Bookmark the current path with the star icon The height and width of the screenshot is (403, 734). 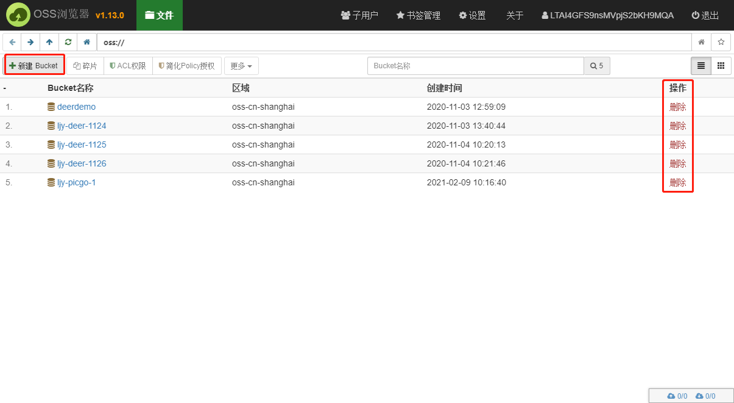pos(721,42)
